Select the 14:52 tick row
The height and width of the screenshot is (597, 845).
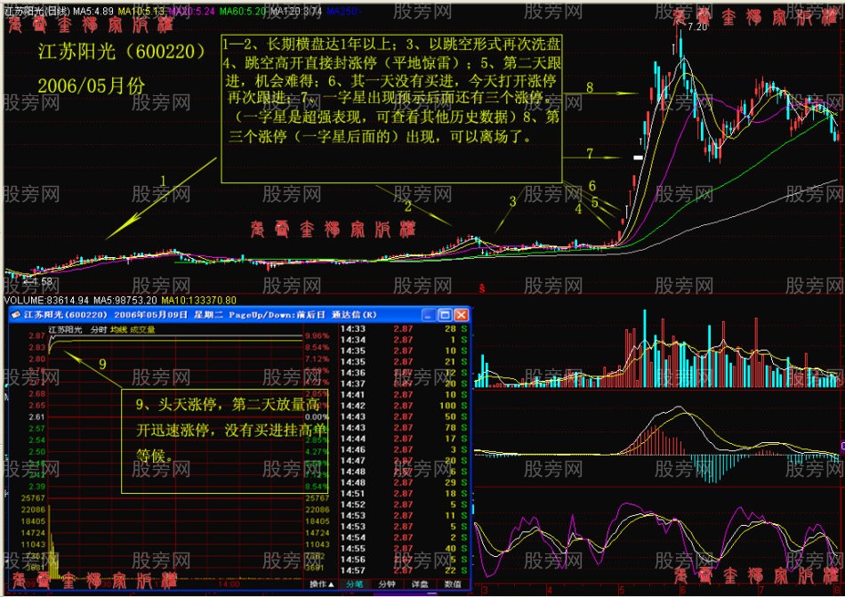(x=404, y=504)
